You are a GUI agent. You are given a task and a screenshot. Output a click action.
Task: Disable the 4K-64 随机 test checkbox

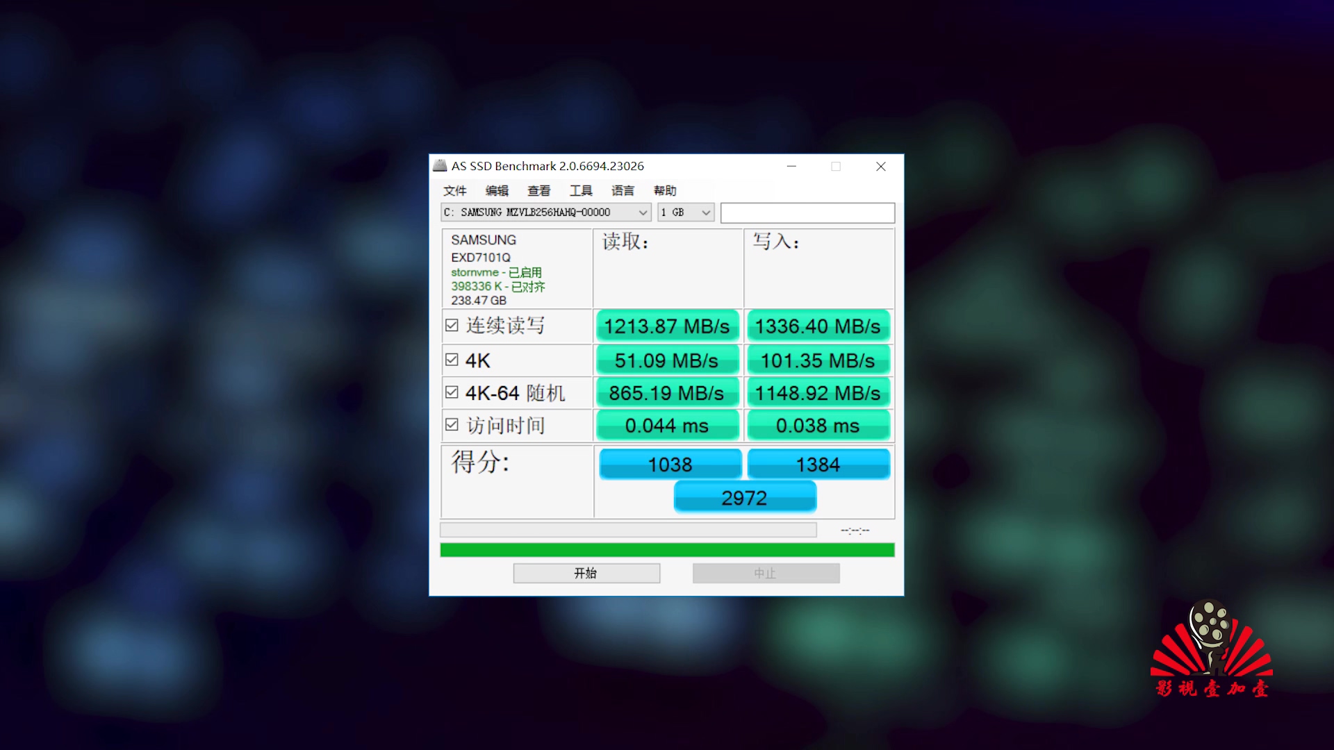click(x=452, y=392)
